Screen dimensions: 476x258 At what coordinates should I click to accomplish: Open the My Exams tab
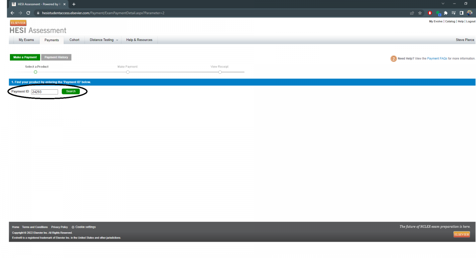click(x=26, y=40)
